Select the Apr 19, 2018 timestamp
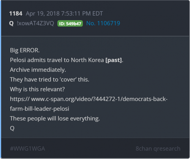190x159 pixels. tap(64, 14)
